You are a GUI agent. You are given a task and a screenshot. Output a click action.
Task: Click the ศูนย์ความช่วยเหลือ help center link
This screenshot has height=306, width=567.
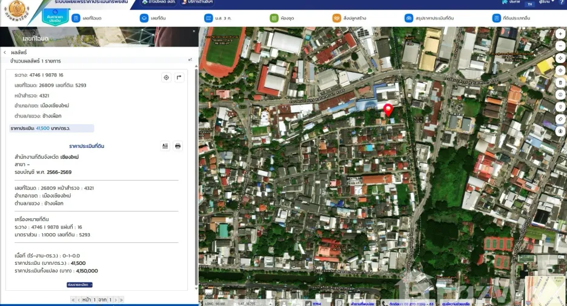pos(456,304)
